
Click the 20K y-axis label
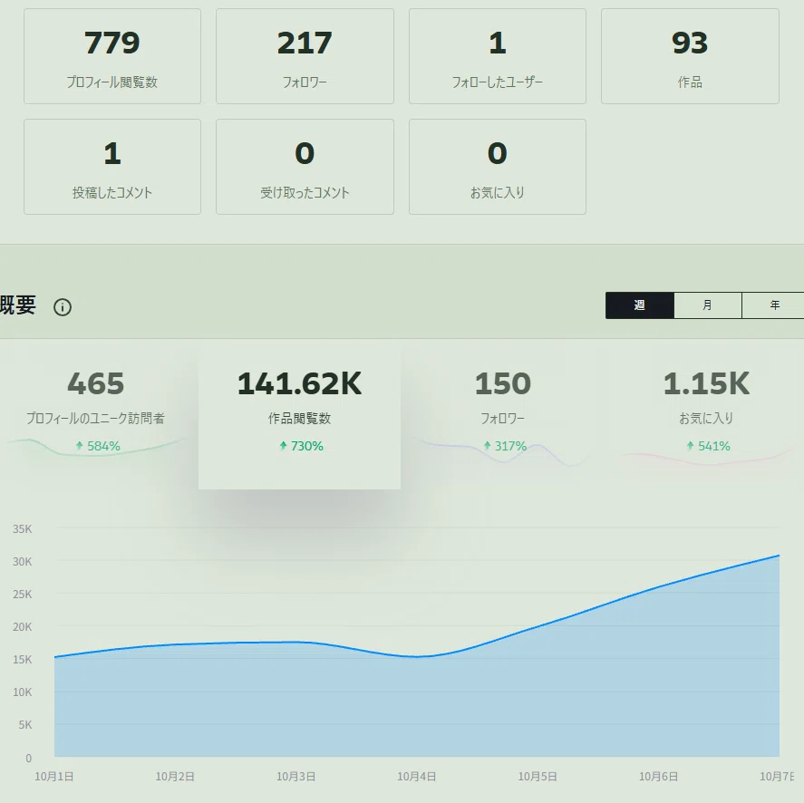pyautogui.click(x=22, y=626)
